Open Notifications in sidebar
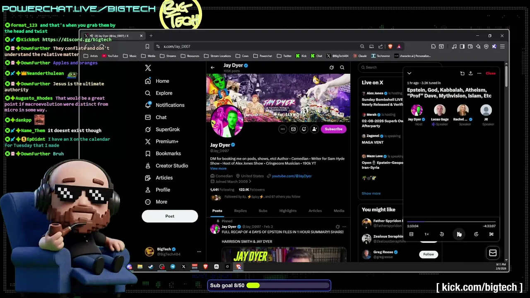This screenshot has height=298, width=530. tap(164, 105)
